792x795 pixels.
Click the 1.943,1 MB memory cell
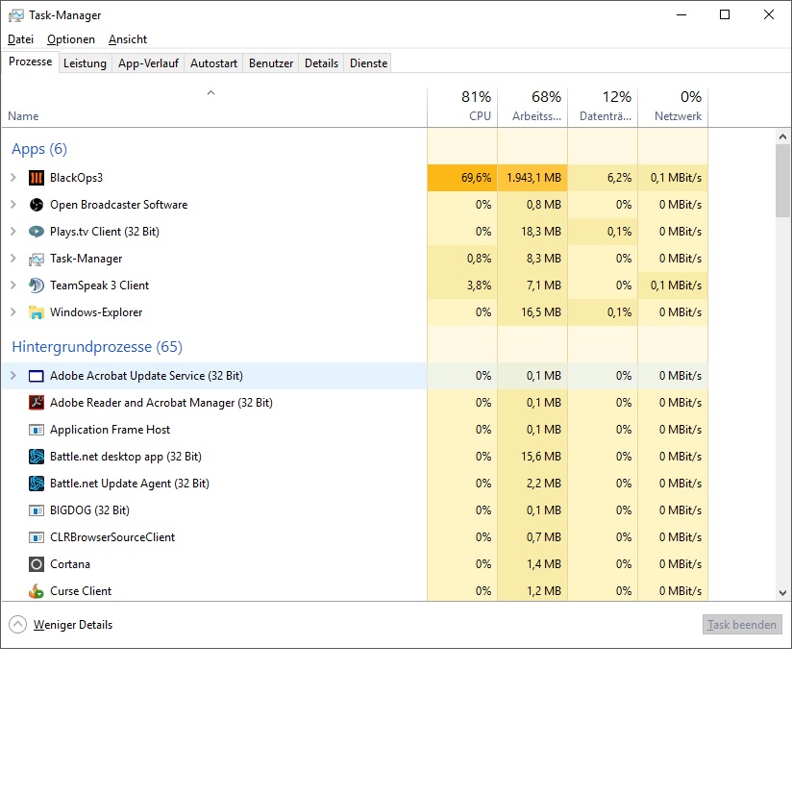click(x=533, y=178)
